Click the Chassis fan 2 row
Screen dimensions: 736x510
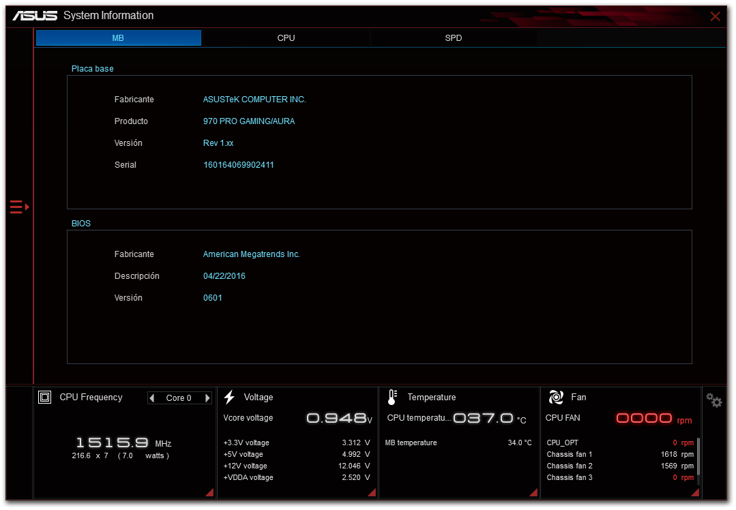[x=620, y=466]
